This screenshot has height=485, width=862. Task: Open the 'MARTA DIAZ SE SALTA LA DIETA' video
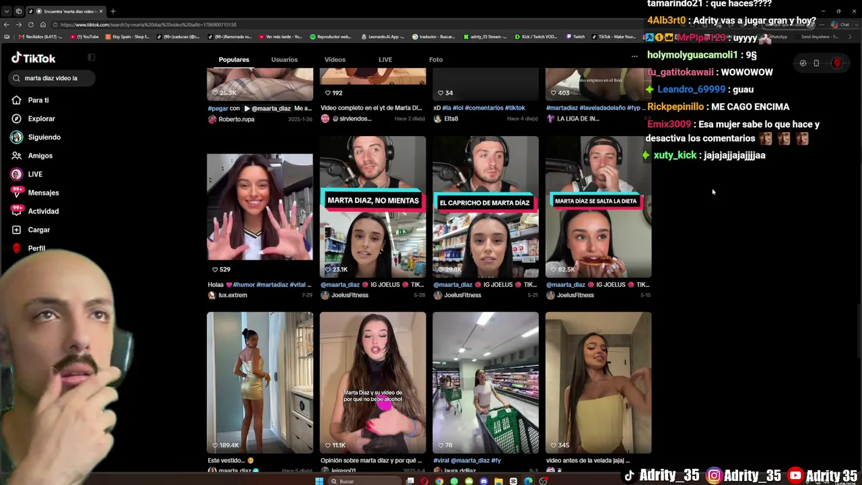coord(598,207)
